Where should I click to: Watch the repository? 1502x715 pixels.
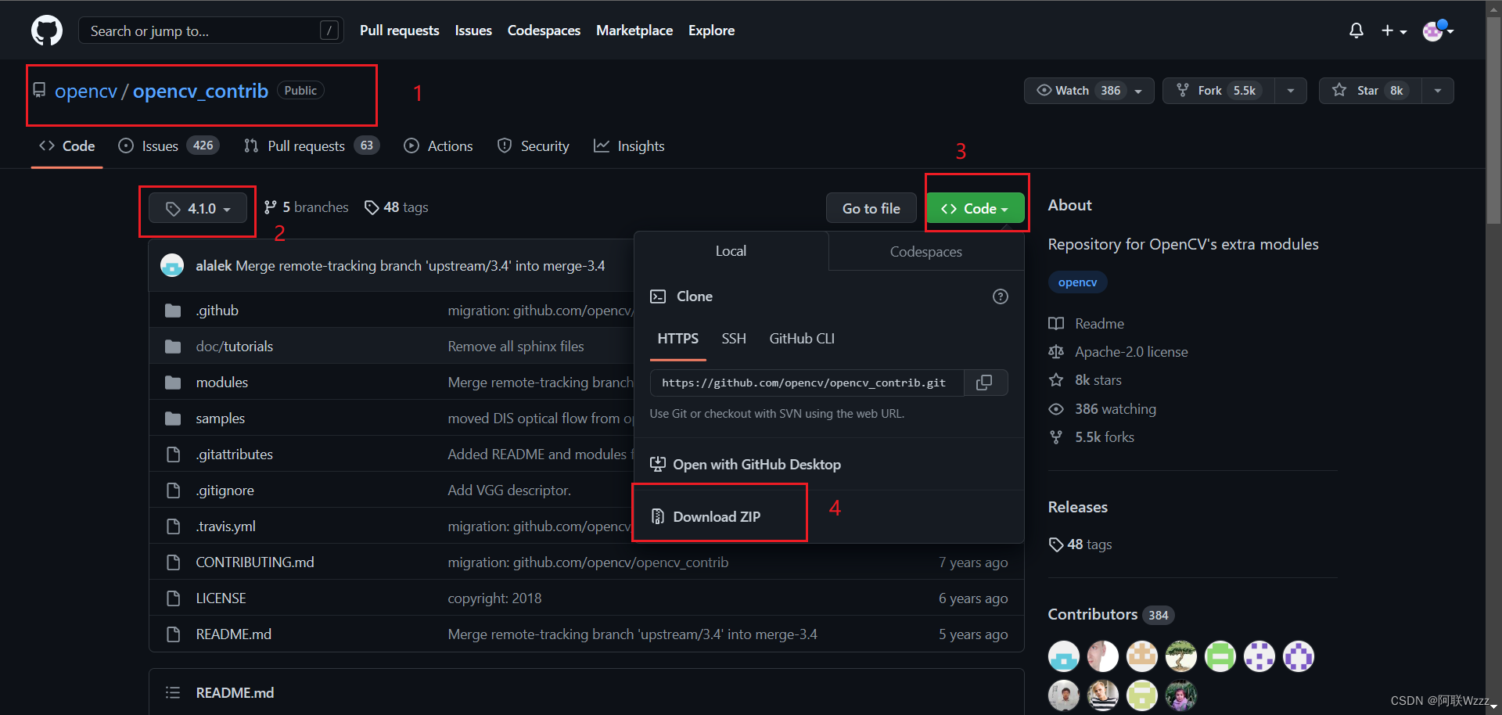tap(1070, 90)
